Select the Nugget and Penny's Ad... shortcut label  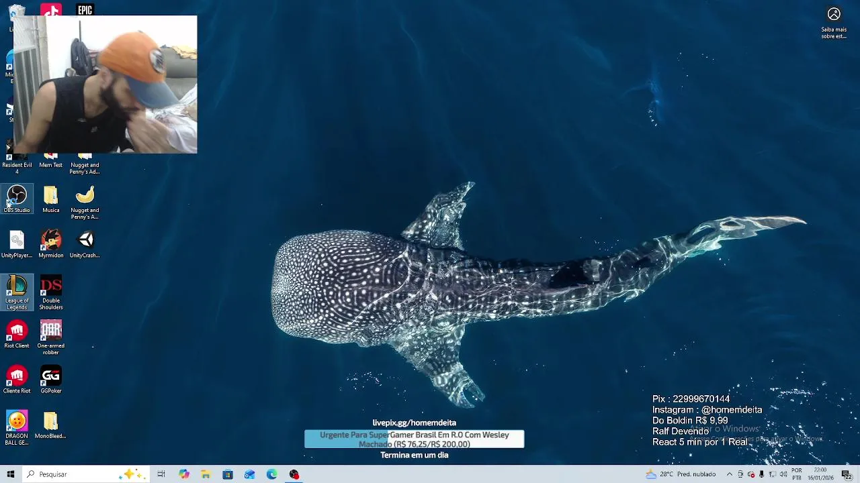tap(85, 168)
